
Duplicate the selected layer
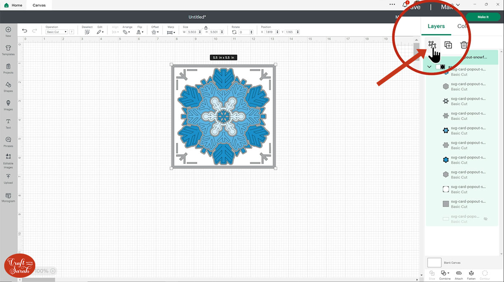coord(448,45)
